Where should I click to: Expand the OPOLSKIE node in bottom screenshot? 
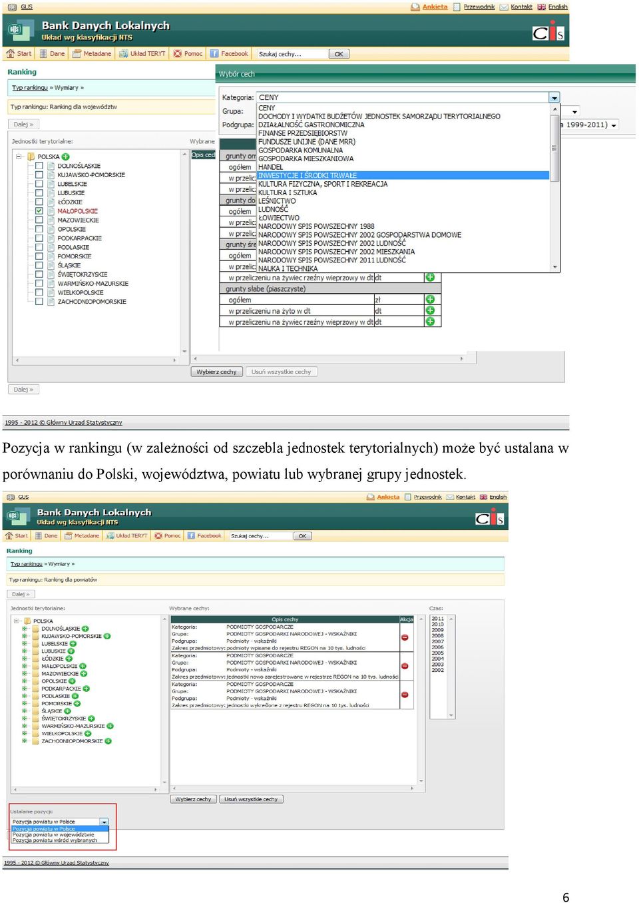(25, 681)
